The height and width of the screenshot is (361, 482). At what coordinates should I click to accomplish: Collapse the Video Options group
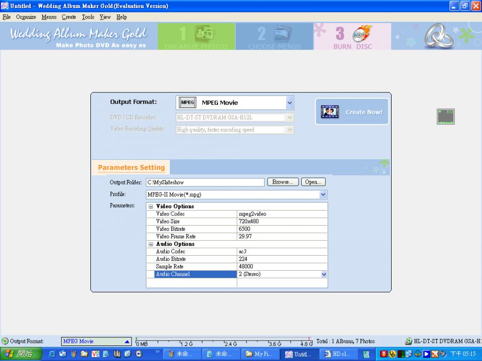151,207
